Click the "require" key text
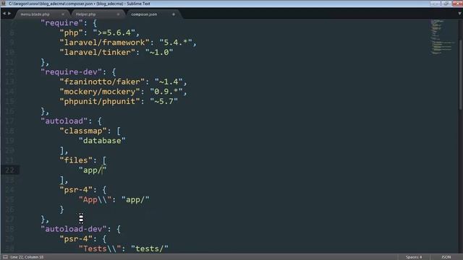 (x=62, y=22)
